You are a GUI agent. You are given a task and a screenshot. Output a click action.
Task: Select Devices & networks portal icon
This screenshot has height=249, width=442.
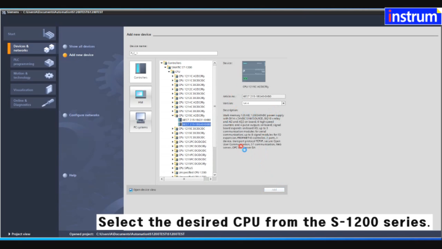49,48
